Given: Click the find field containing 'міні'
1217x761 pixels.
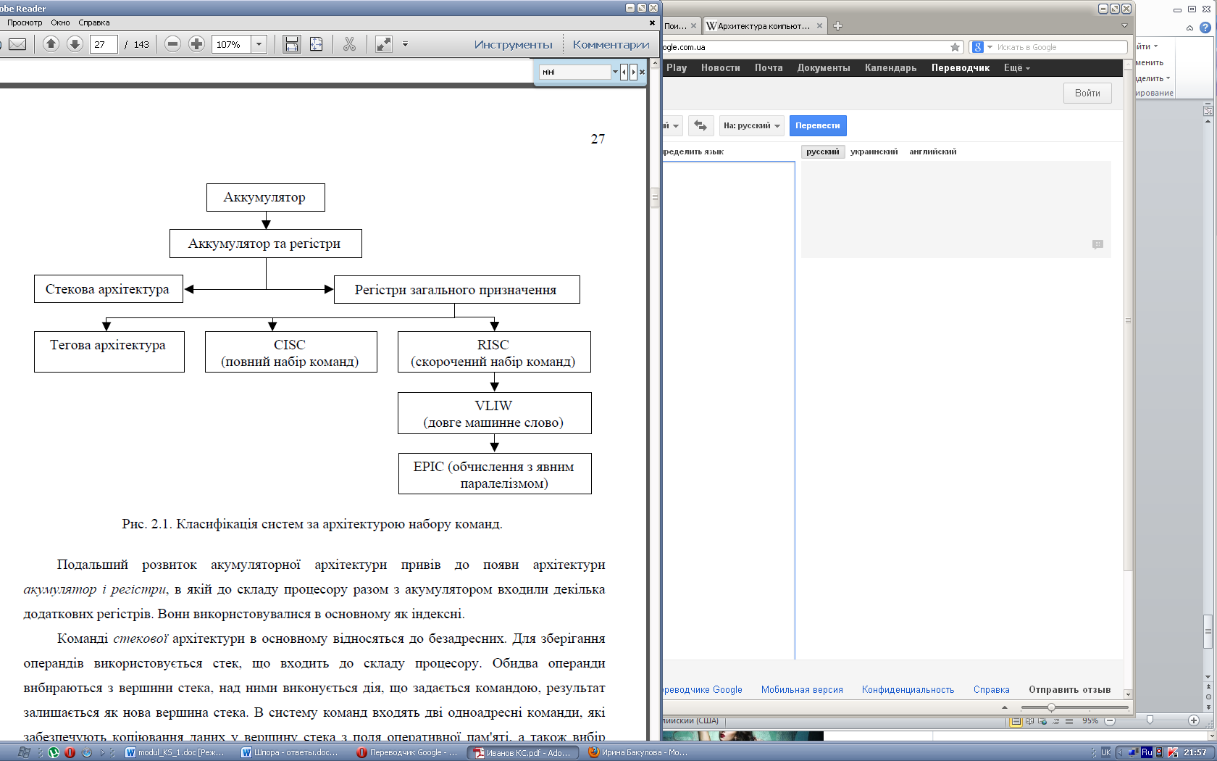Looking at the screenshot, I should pos(575,72).
